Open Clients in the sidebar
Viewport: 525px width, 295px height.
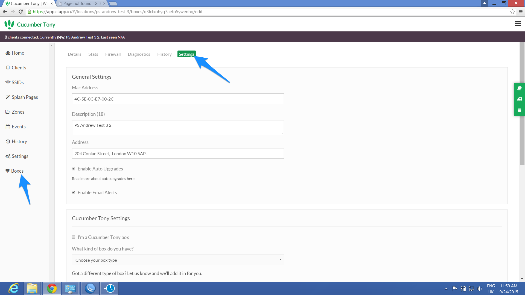19,68
